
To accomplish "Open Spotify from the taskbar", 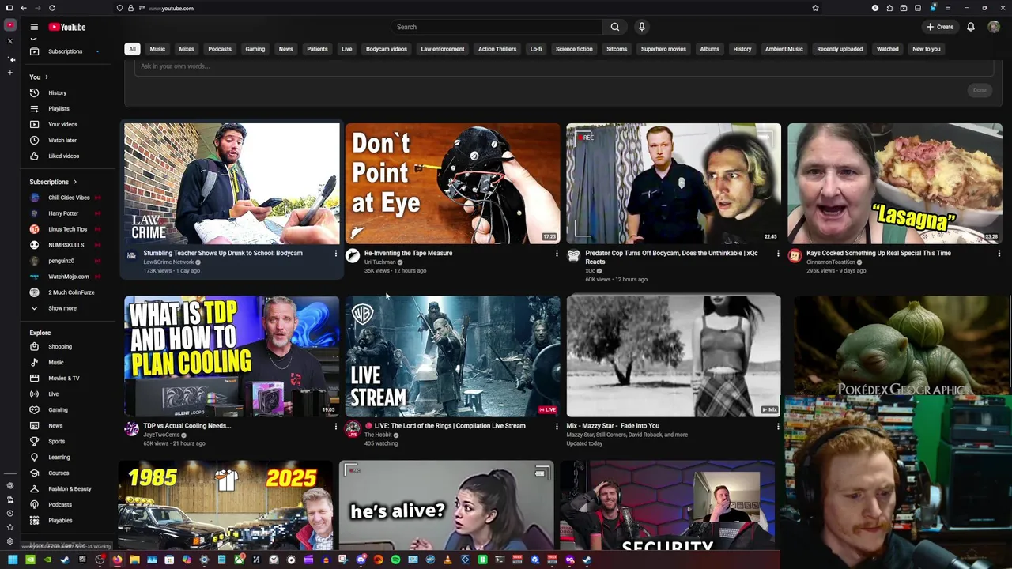I will (x=395, y=560).
